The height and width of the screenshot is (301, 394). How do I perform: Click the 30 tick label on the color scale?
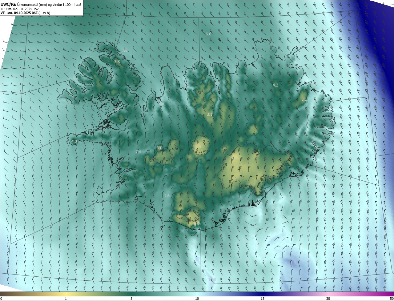tap(328, 299)
